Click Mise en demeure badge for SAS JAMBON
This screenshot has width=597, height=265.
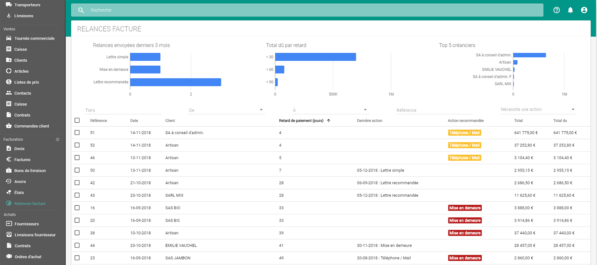click(x=465, y=258)
